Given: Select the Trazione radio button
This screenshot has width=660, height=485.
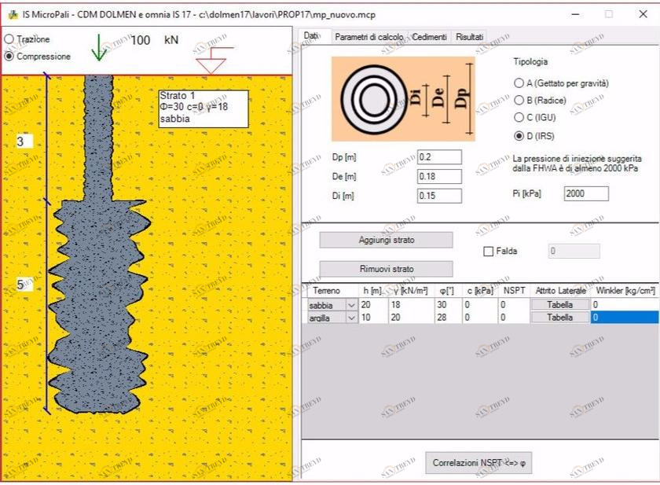Looking at the screenshot, I should pyautogui.click(x=9, y=39).
